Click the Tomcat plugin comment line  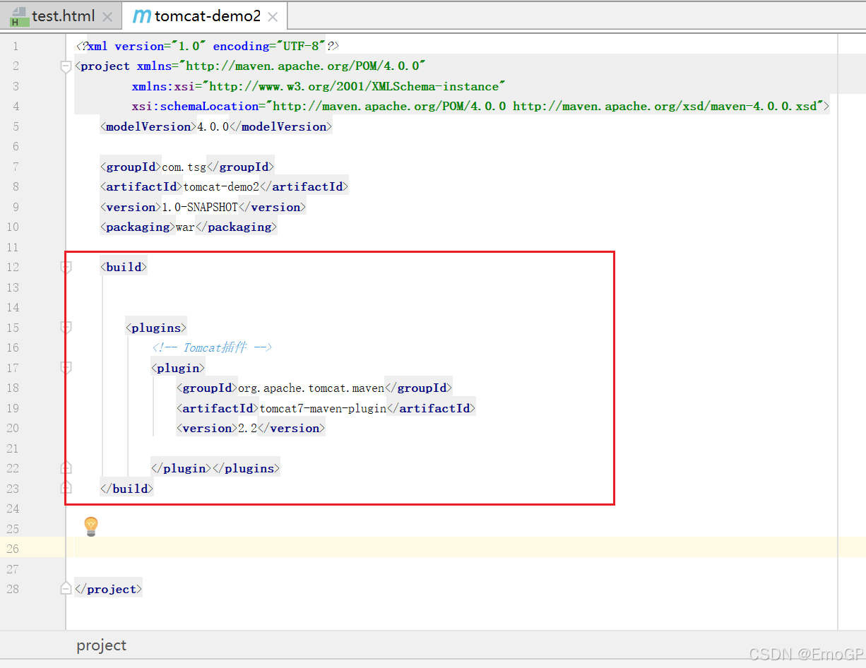(x=212, y=347)
